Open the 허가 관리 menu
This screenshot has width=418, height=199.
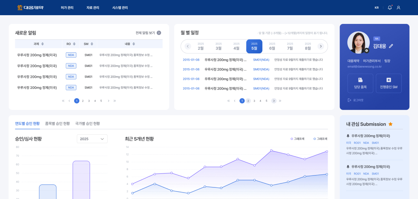[67, 7]
